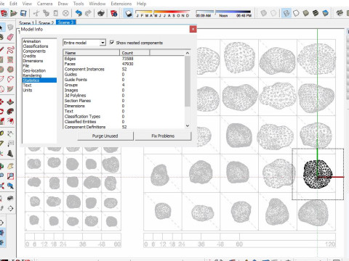Select Components in Model Info list
The width and height of the screenshot is (349, 261).
pos(34,51)
